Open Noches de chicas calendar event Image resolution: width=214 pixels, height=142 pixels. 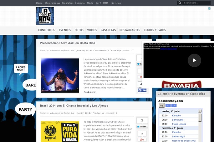coord(184,141)
